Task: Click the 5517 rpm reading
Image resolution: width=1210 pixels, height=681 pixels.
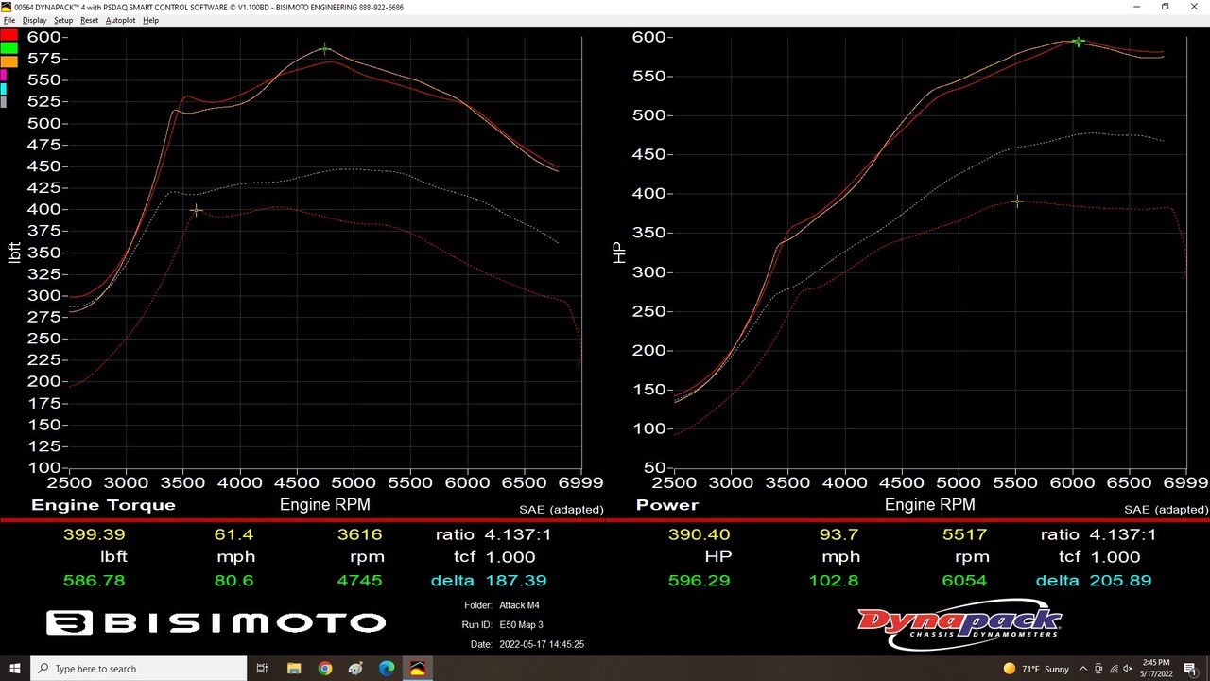Action: (x=965, y=534)
